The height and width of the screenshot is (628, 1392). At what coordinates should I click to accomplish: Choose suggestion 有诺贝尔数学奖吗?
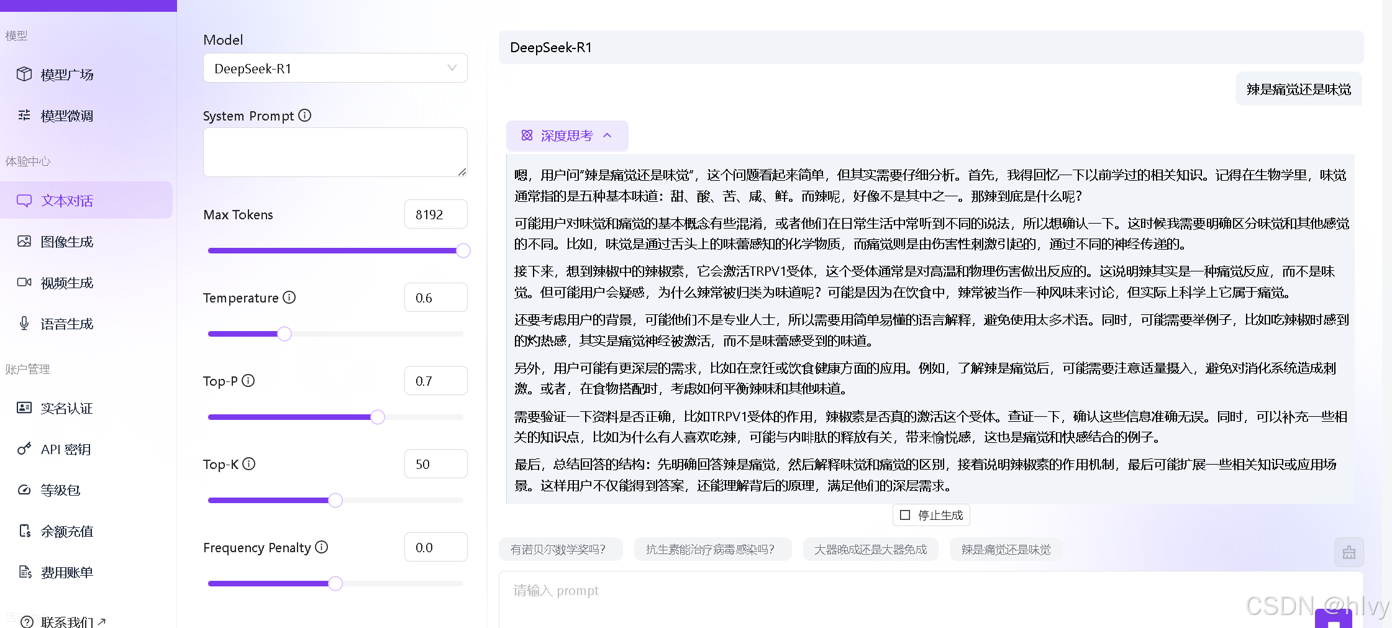[x=560, y=549]
